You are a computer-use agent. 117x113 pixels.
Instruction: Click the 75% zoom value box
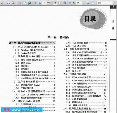79,3
